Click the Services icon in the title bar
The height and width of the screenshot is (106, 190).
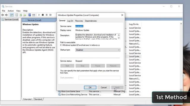(3, 6)
